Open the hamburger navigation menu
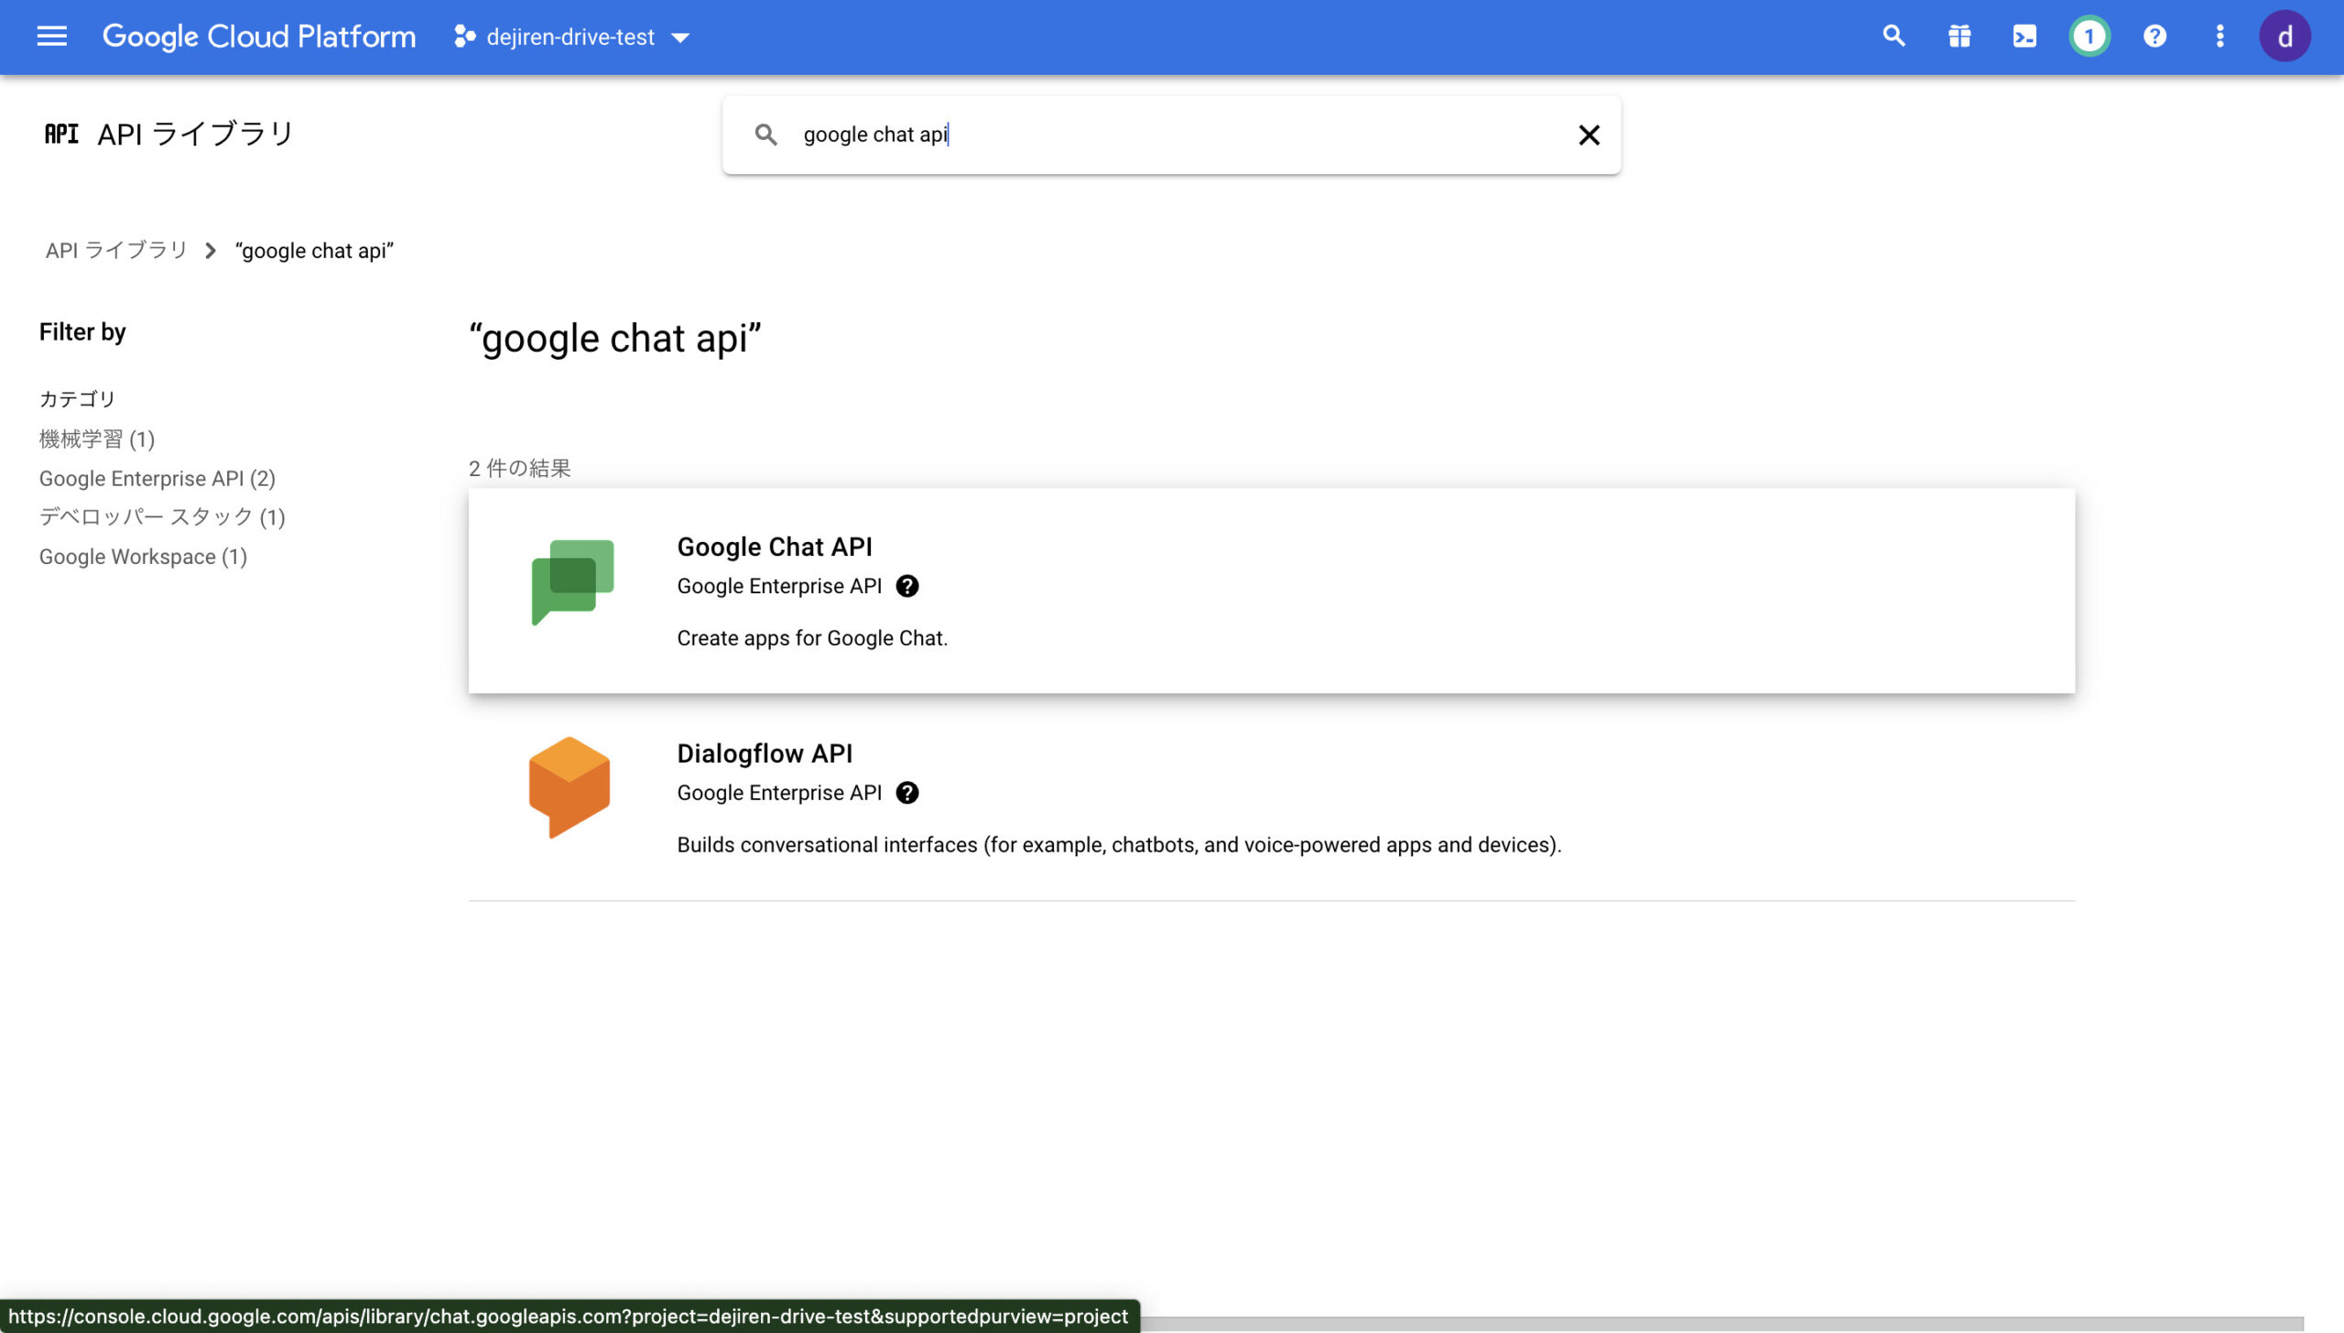 click(x=51, y=37)
